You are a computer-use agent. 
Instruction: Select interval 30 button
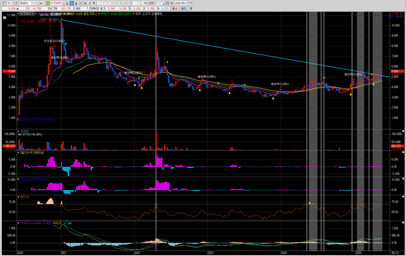point(121,3)
